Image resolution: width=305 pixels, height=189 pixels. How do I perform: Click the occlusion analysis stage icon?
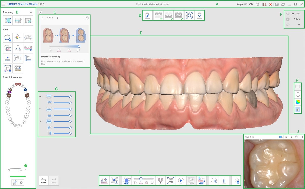coord(189,15)
